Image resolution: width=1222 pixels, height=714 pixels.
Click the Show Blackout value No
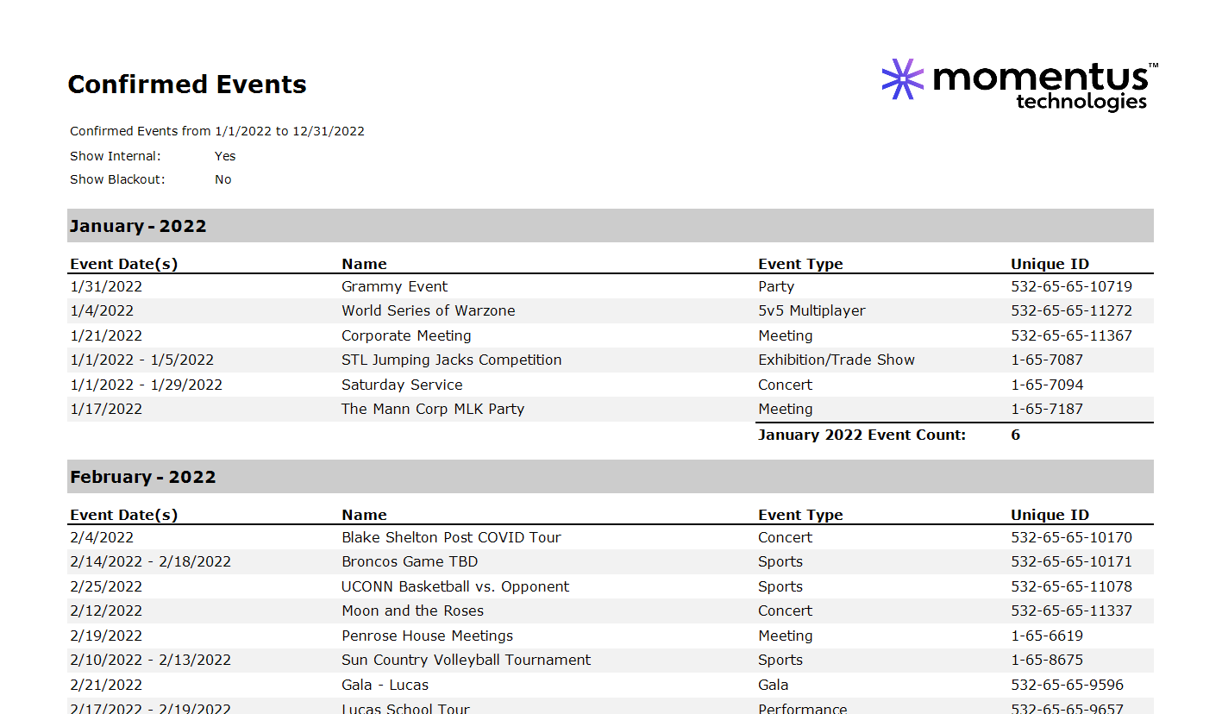223,179
